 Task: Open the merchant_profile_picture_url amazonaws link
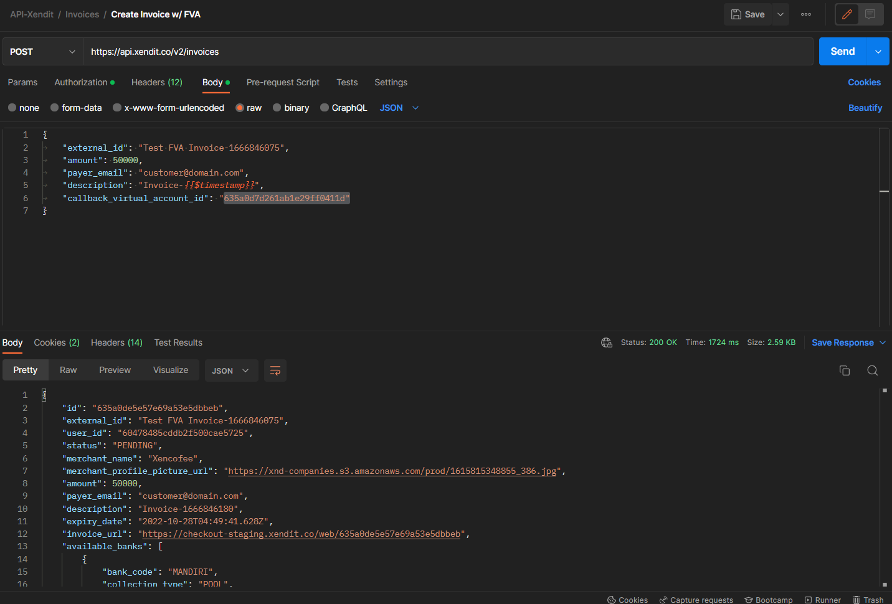(392, 471)
